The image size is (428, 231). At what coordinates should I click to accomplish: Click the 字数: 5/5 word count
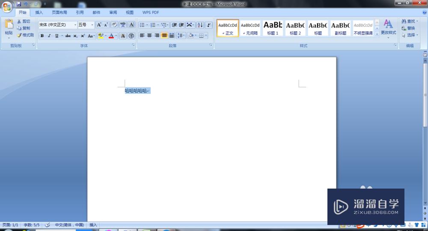(31, 225)
